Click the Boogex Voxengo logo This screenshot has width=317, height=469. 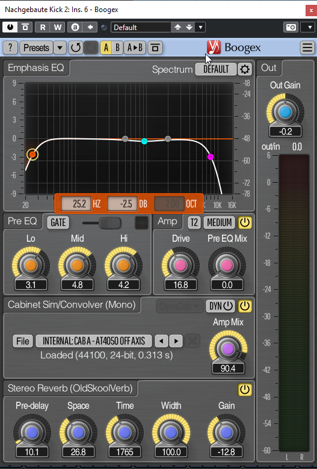214,48
